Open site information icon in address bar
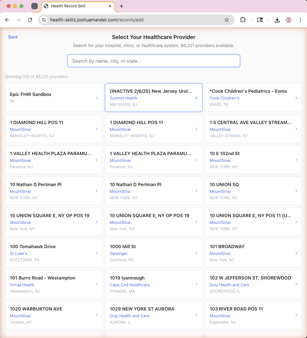The image size is (307, 338). (44, 20)
